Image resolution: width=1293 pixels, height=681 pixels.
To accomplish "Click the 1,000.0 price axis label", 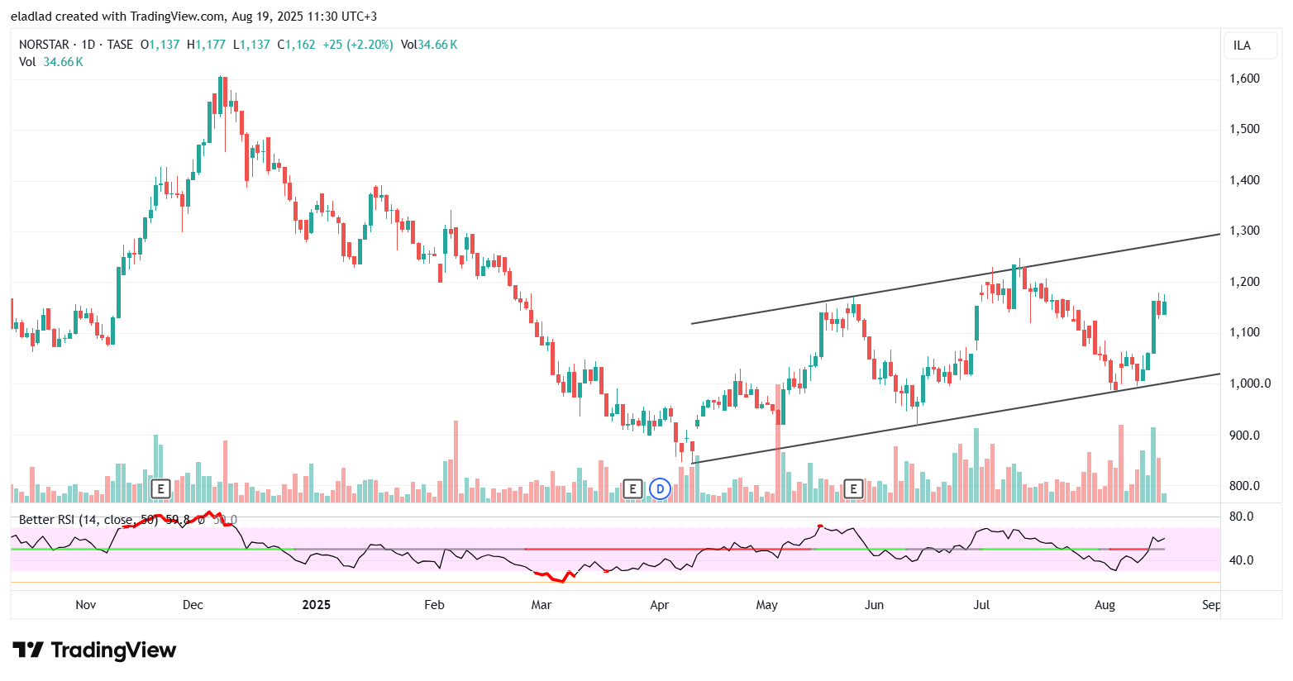I will pos(1249,383).
